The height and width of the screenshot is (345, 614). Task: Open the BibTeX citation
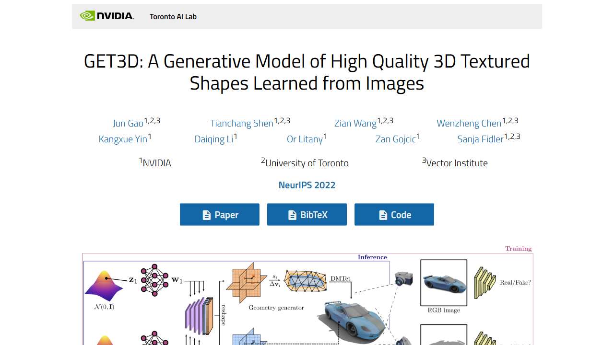pyautogui.click(x=307, y=215)
